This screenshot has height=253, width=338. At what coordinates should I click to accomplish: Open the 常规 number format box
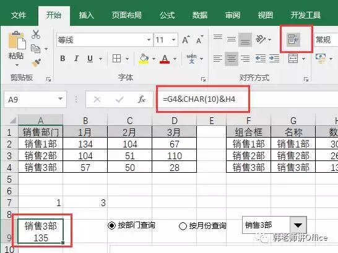326,39
